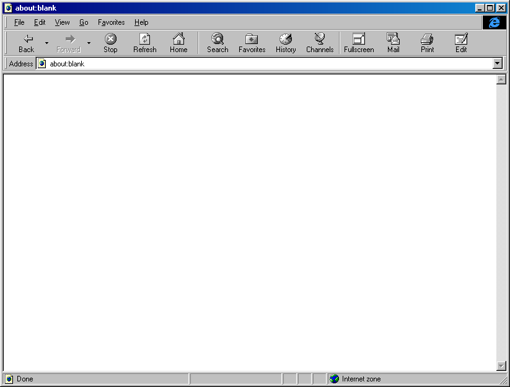510x387 pixels.
Task: Open the Address bar dropdown list
Action: tap(498, 63)
